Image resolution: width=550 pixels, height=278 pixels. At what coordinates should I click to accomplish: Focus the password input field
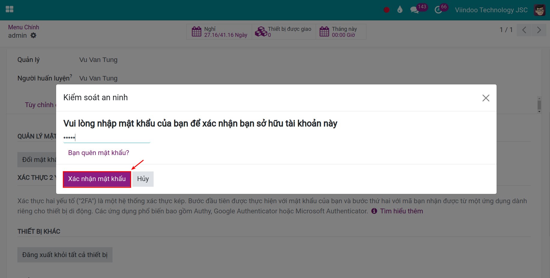107,138
